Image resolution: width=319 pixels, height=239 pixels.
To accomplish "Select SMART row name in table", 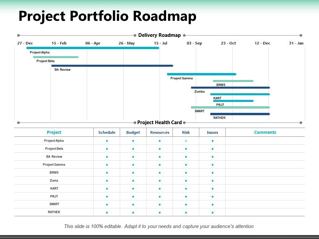I will (x=54, y=204).
